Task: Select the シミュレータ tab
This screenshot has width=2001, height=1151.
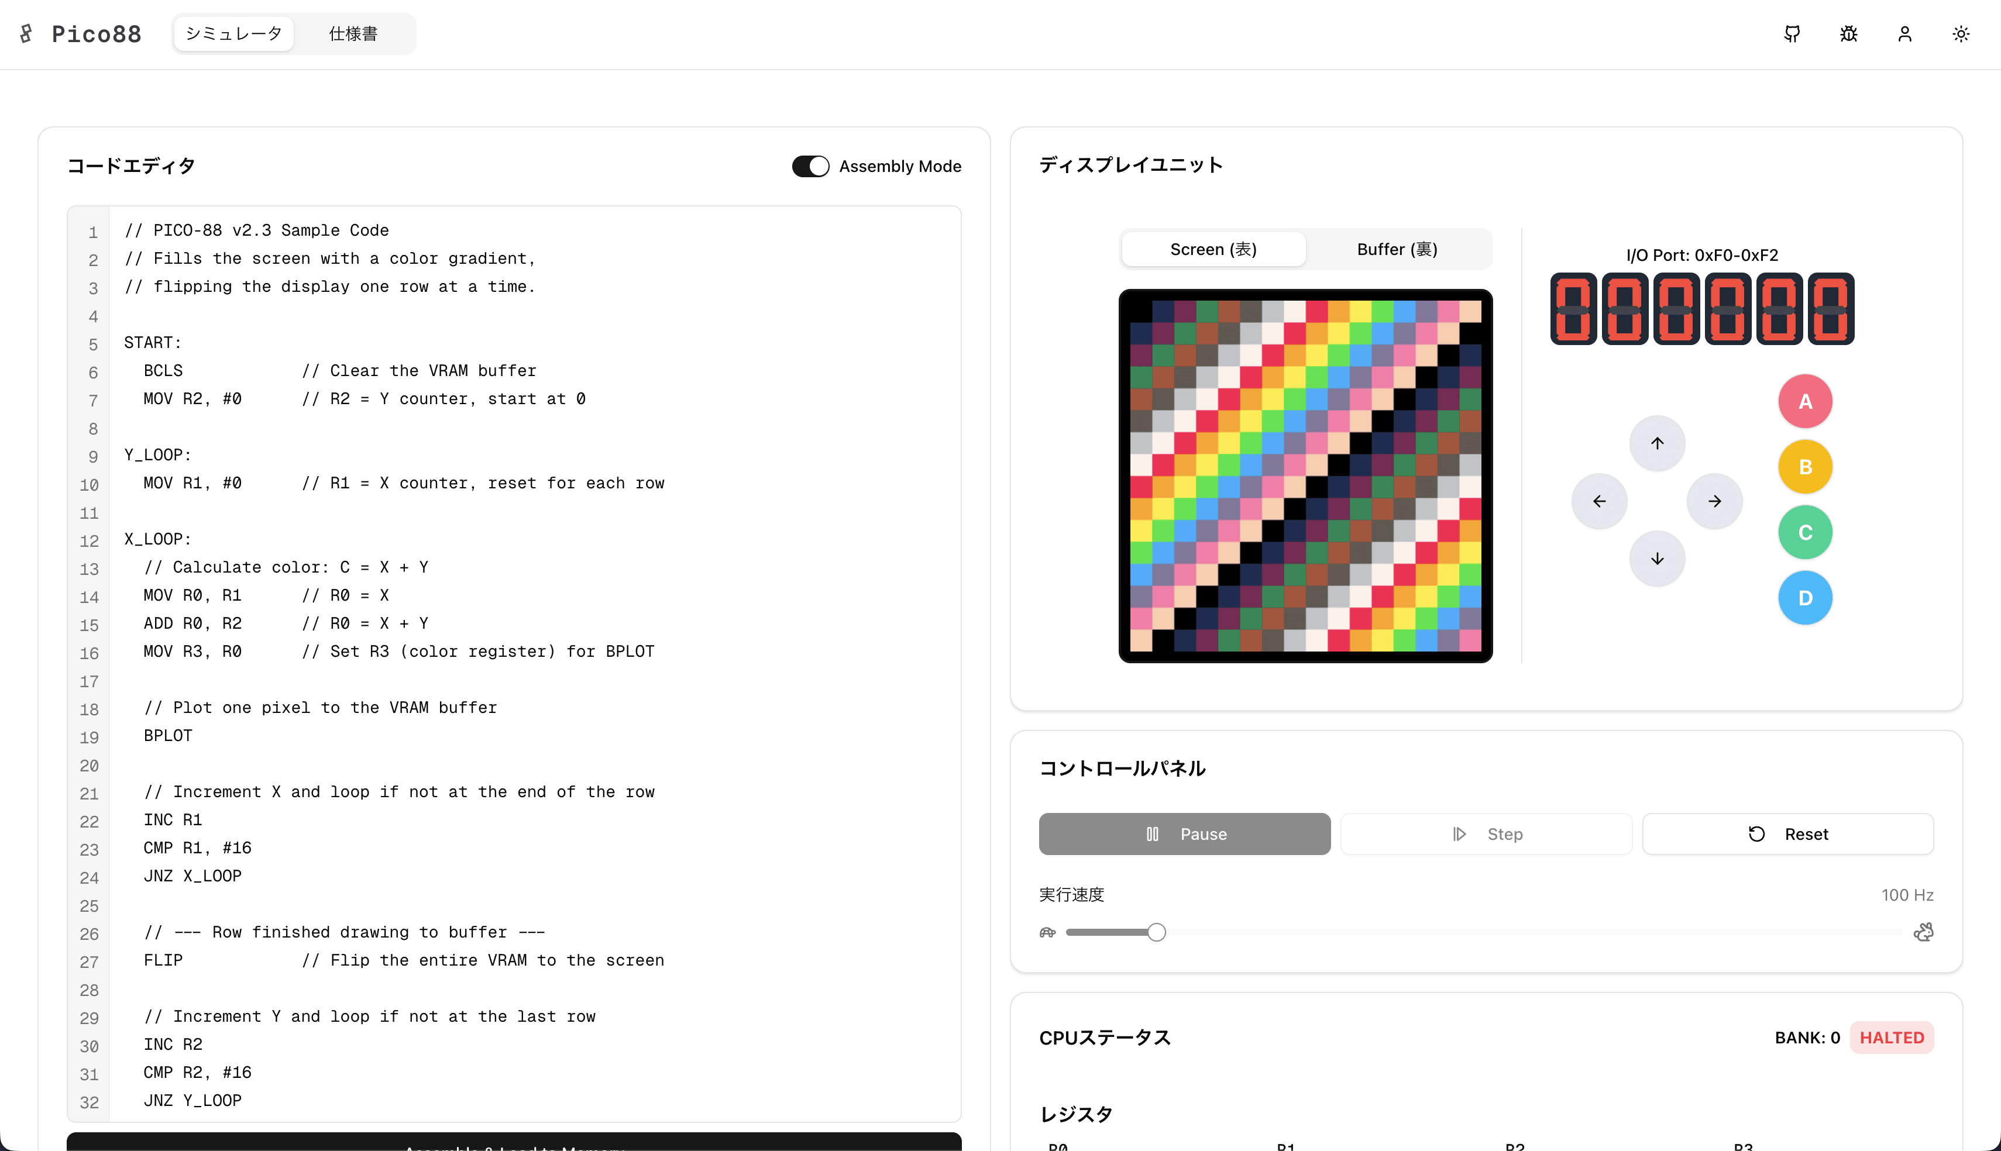Action: tap(233, 34)
